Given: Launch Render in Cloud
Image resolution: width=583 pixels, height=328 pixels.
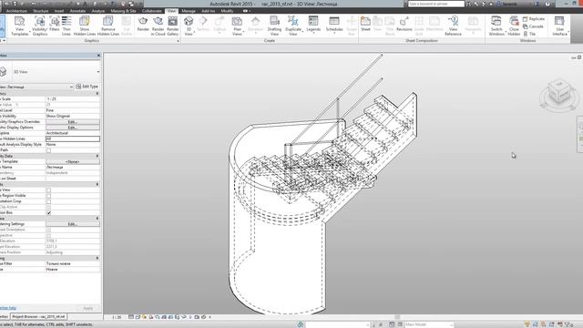Looking at the screenshot, I should 158,26.
